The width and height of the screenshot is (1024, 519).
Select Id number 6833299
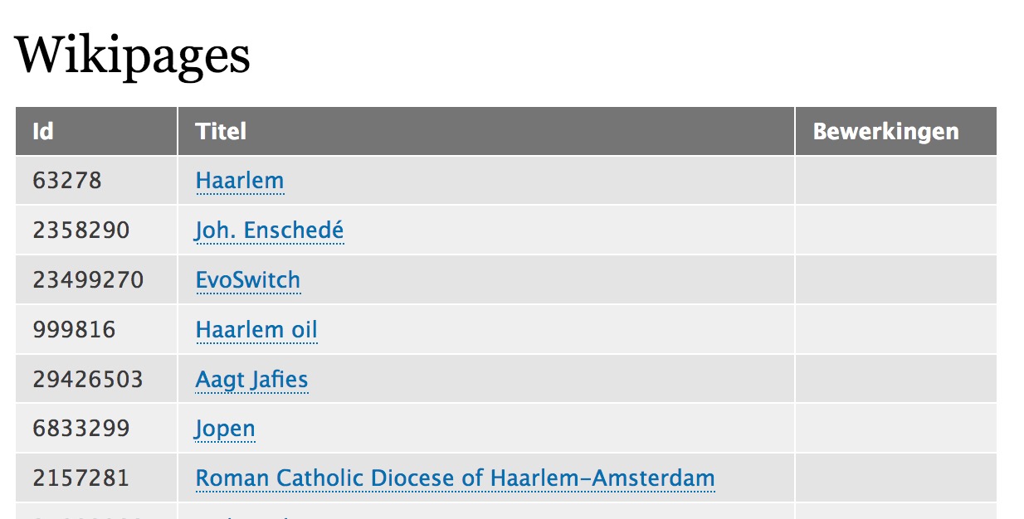[81, 429]
